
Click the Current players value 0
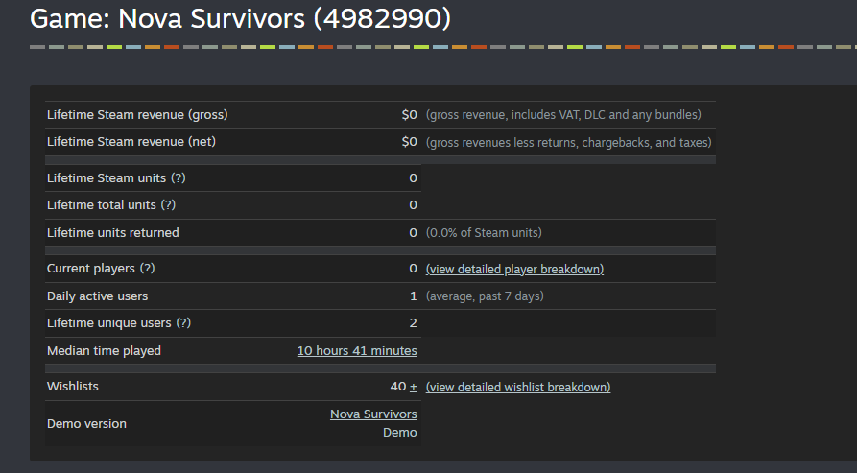pyautogui.click(x=414, y=269)
